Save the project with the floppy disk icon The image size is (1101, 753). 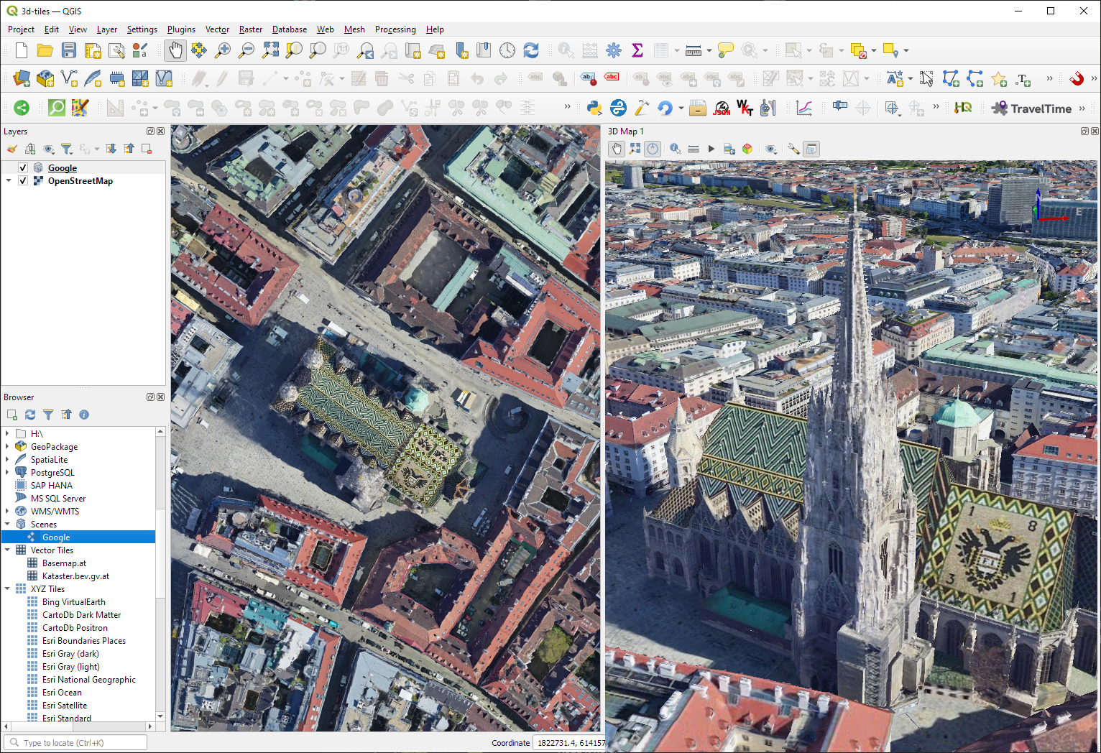[x=69, y=50]
